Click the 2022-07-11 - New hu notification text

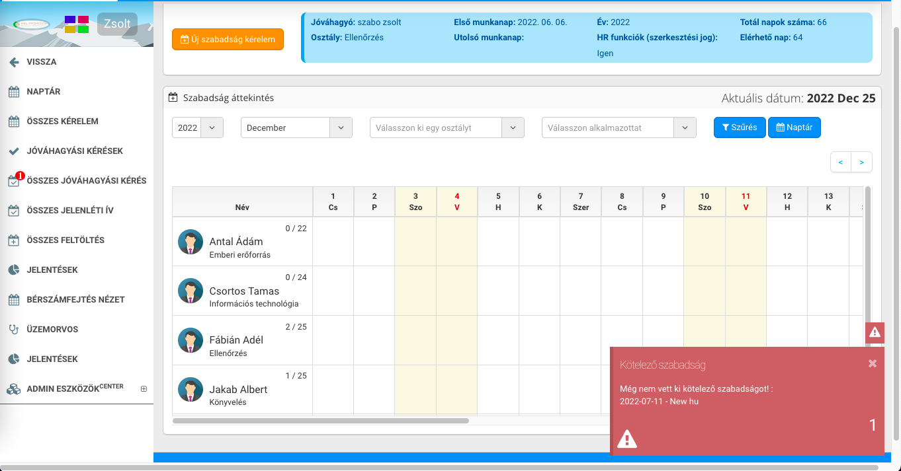click(x=659, y=401)
